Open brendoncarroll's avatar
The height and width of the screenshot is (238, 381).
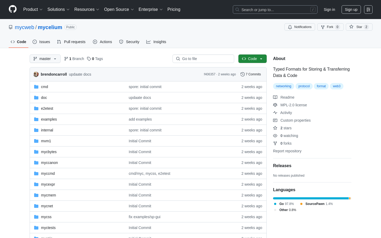[x=36, y=74]
